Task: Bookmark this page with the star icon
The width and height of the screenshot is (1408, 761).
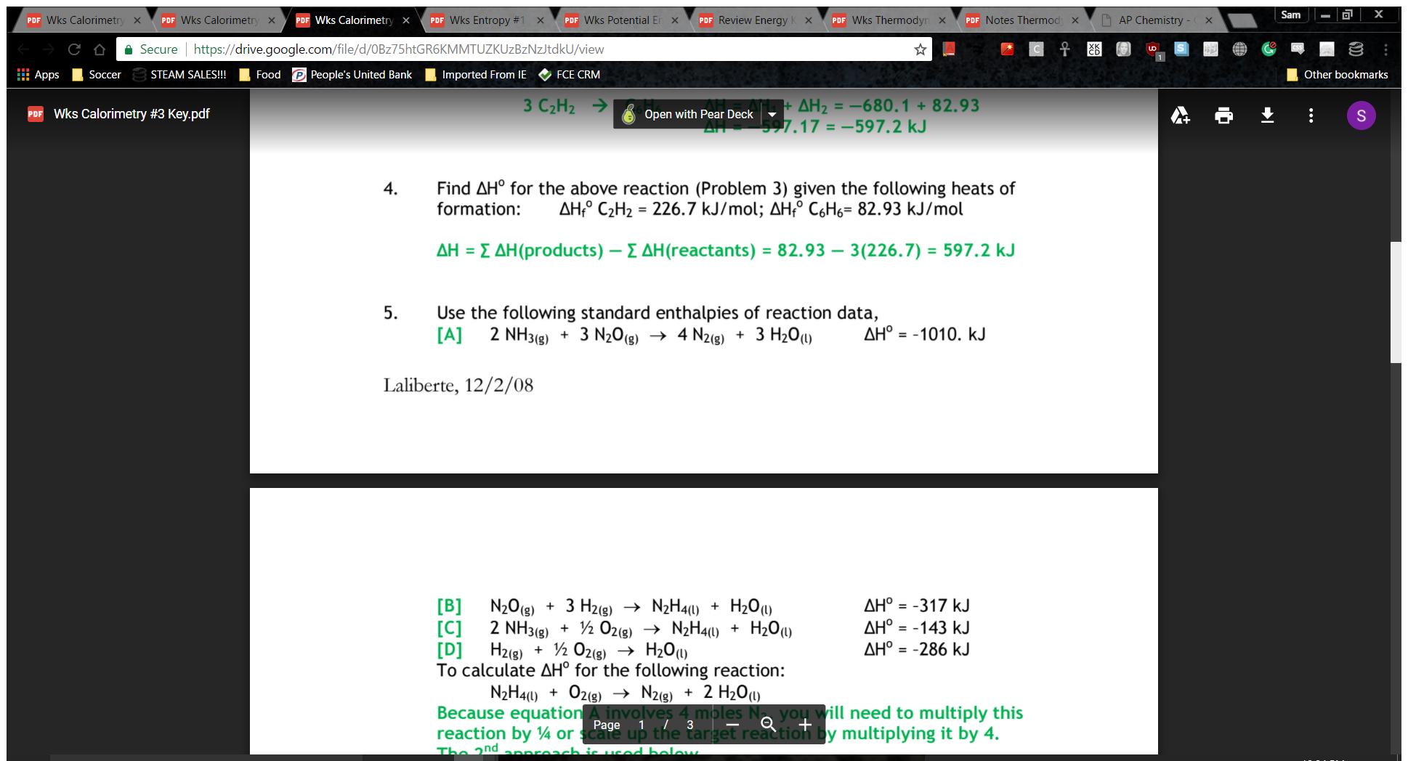Action: 920,49
